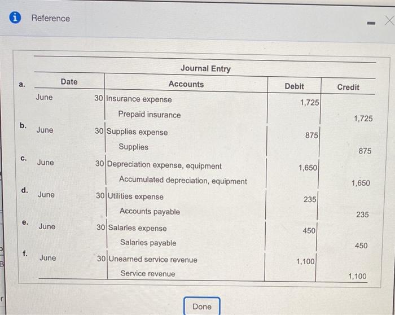Click the 235 debit amount
This screenshot has width=395, height=315.
pos(310,199)
